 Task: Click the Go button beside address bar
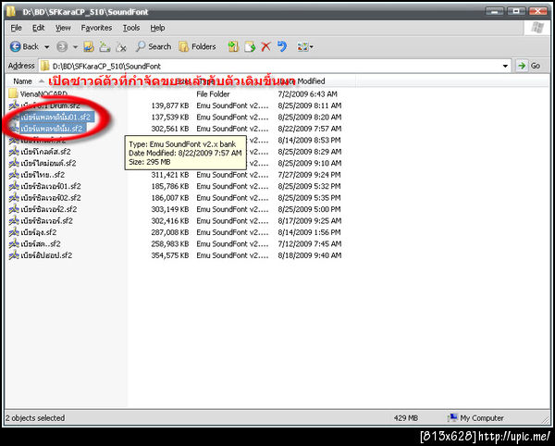(x=528, y=66)
